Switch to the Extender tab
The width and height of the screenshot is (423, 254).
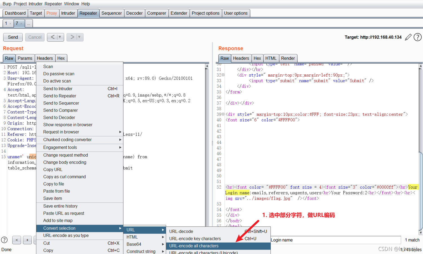pyautogui.click(x=179, y=13)
